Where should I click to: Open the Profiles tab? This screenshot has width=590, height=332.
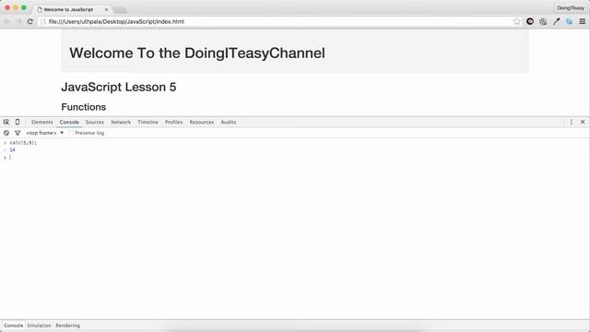point(174,122)
